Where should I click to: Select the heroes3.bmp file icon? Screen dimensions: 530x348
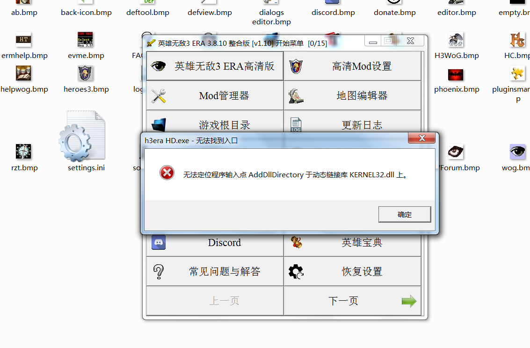point(85,73)
